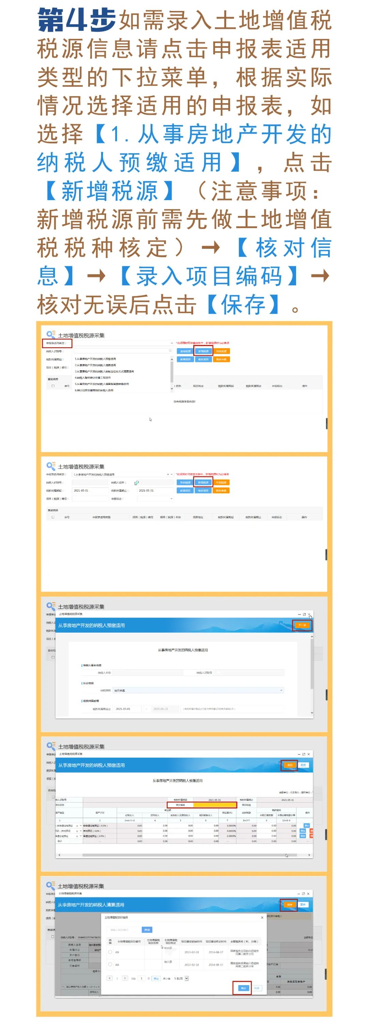
Task: Choose list option 1.从事房地产开发的纳税人预缴适用
Action: coord(95,359)
